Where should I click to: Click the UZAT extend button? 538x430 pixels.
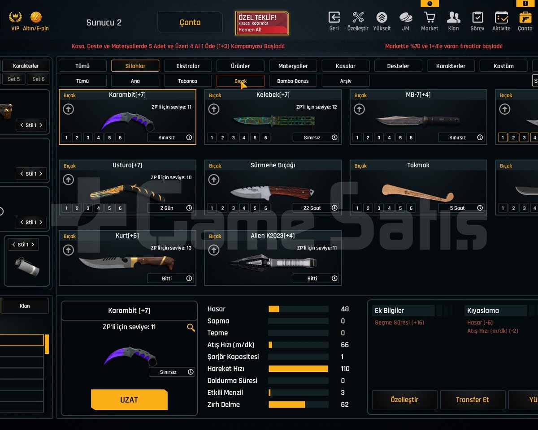pyautogui.click(x=129, y=400)
